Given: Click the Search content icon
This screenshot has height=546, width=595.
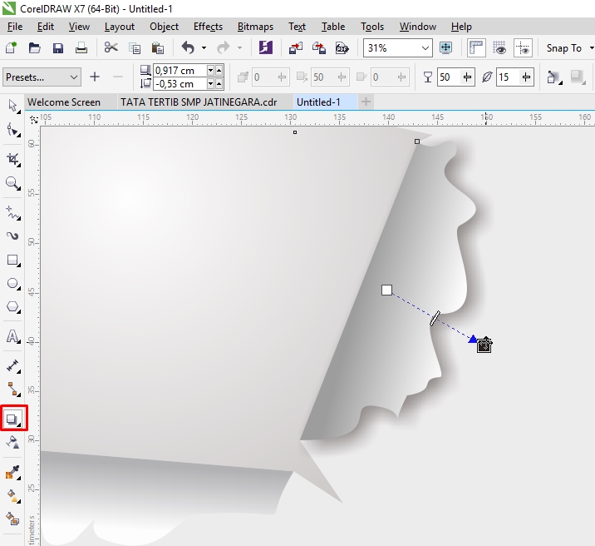Looking at the screenshot, I should (x=266, y=48).
